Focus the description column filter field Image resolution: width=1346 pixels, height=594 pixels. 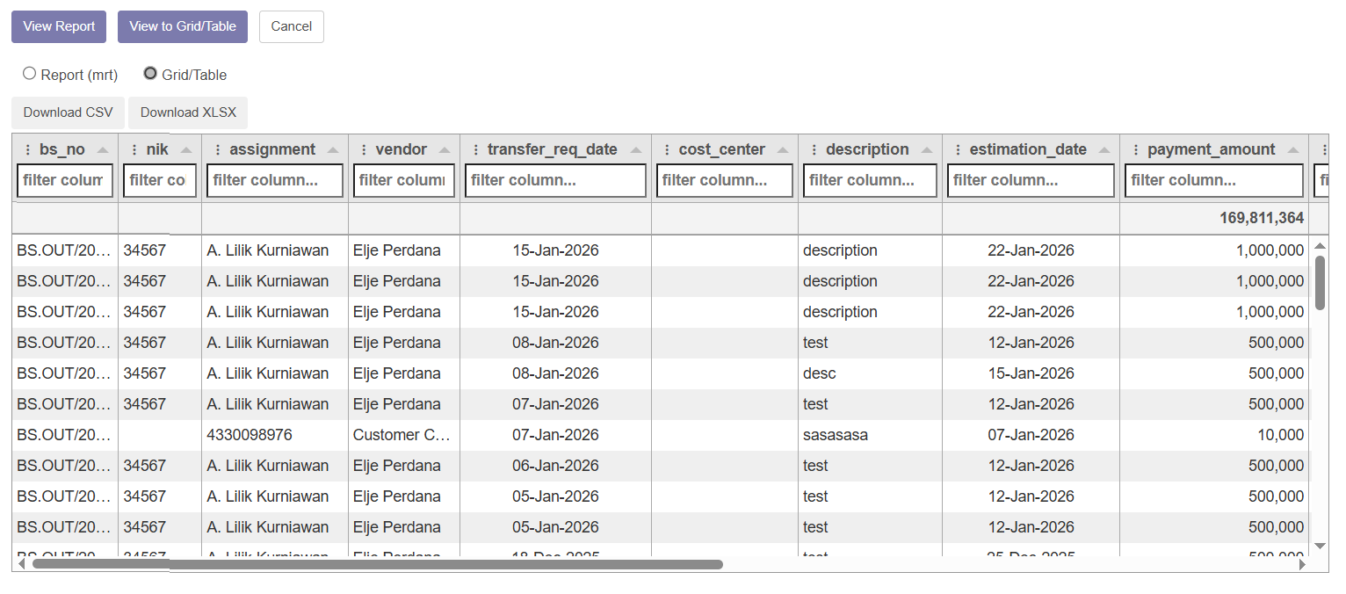(x=870, y=180)
